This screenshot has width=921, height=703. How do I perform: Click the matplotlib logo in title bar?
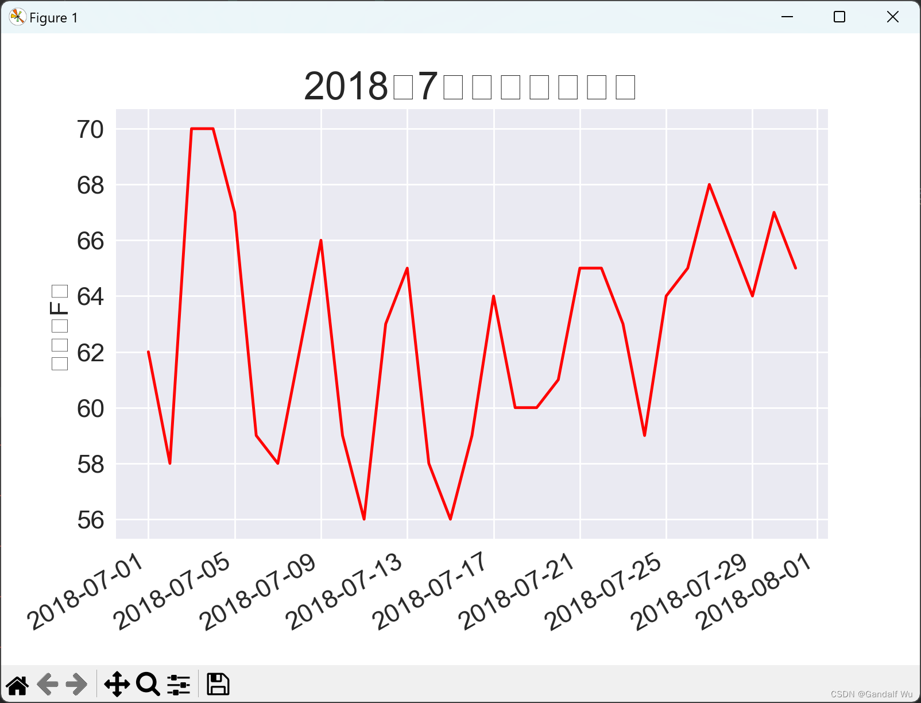click(x=17, y=17)
